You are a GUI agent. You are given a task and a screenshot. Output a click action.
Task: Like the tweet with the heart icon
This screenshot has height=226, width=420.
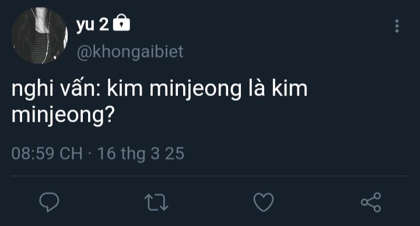coord(264,202)
